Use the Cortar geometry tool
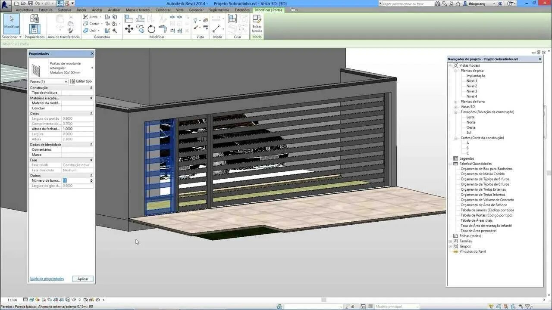The width and height of the screenshot is (552, 310). point(92,24)
